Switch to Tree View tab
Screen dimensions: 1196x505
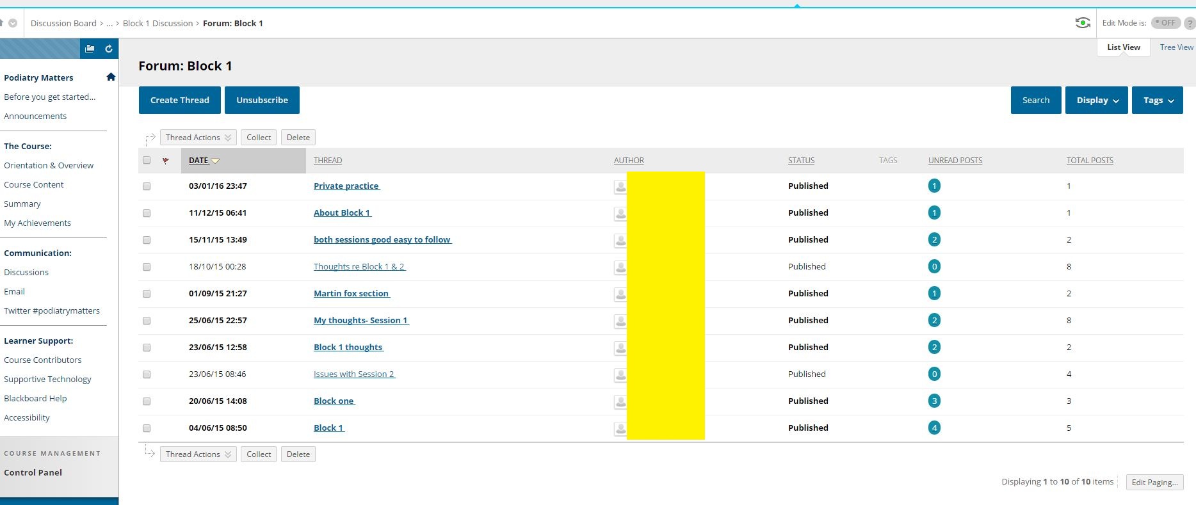pos(1176,47)
